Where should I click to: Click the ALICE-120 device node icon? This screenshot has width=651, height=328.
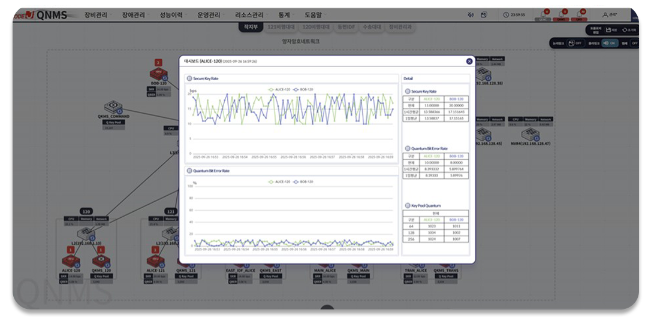(x=71, y=261)
